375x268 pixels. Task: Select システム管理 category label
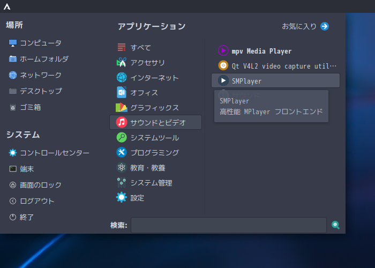[151, 183]
